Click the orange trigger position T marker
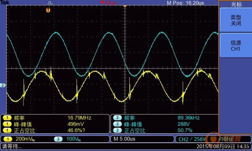Image resolution: width=252 pixels, height=151 pixels. coord(48,10)
